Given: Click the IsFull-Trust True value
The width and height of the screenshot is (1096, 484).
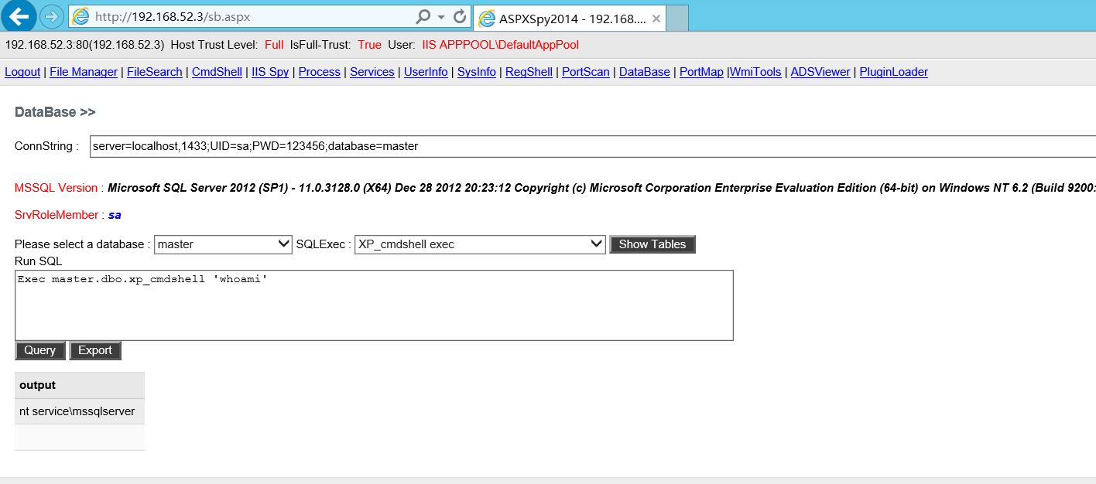Looking at the screenshot, I should pos(369,45).
